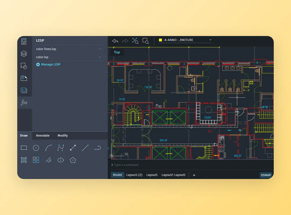The image size is (291, 215).
Task: Expand the A-ANNO layer dropdown
Action: click(210, 40)
